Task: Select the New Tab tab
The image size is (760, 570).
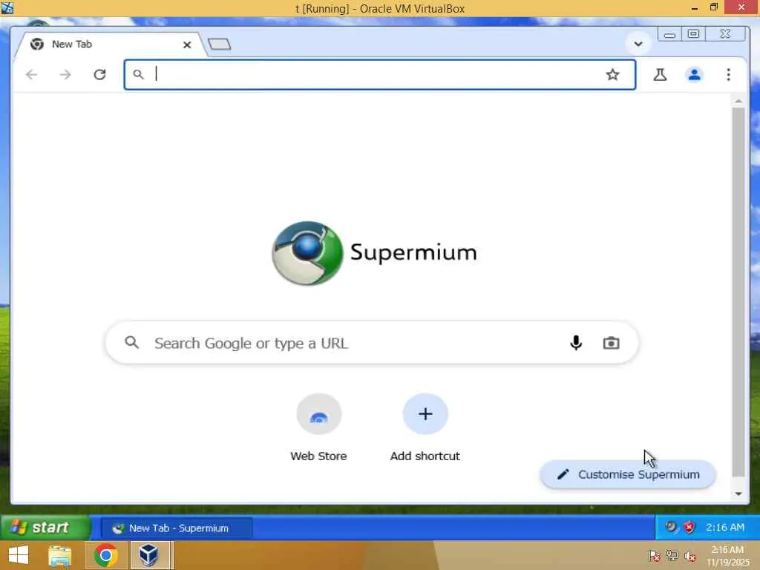Action: click(109, 45)
